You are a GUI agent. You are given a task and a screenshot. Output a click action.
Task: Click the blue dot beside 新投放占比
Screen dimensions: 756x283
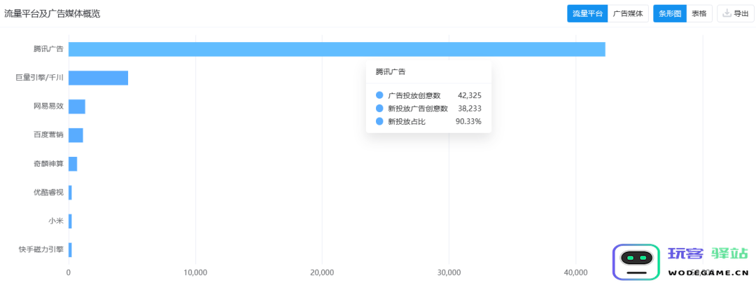(379, 121)
